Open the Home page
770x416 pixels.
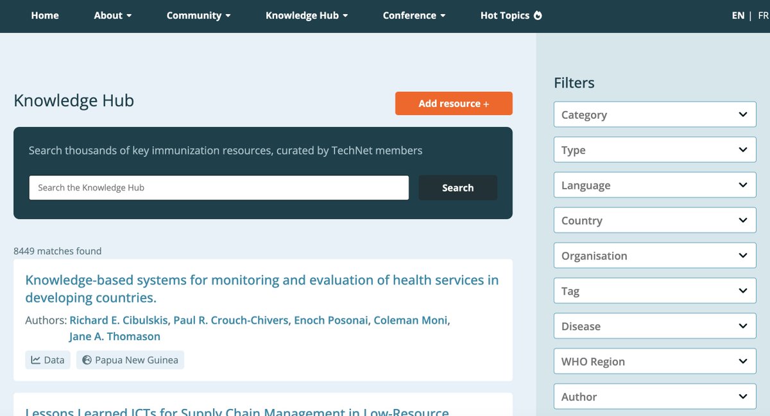pyautogui.click(x=45, y=15)
